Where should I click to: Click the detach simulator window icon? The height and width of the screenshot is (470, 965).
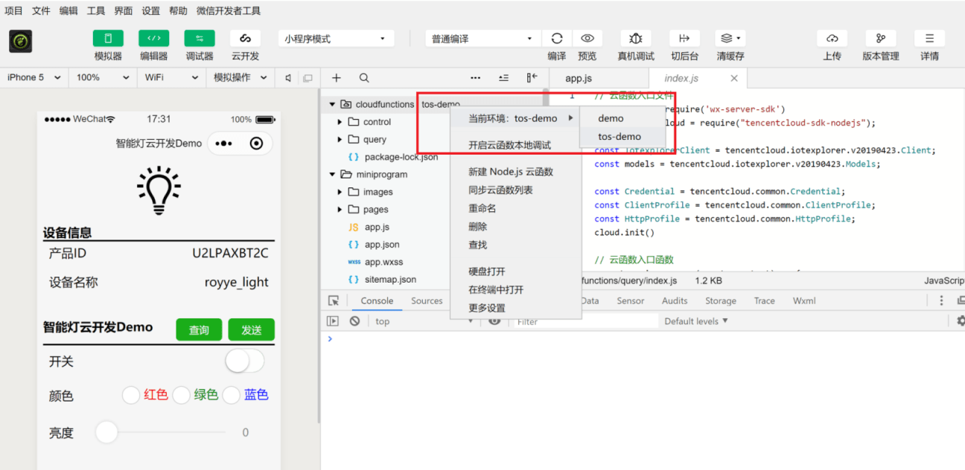click(x=308, y=77)
